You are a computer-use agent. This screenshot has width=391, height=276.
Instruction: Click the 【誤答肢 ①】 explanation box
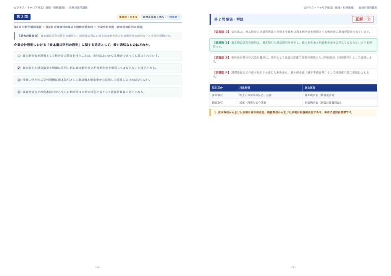click(293, 32)
